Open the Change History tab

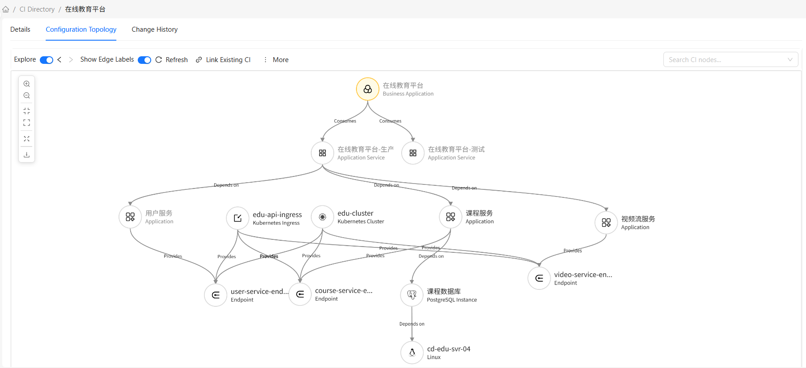click(x=155, y=29)
